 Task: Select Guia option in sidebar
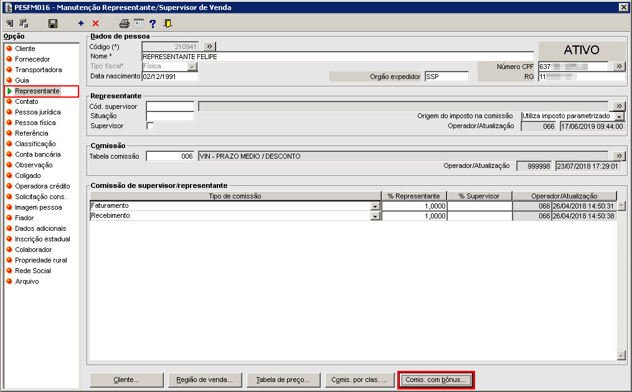22,80
